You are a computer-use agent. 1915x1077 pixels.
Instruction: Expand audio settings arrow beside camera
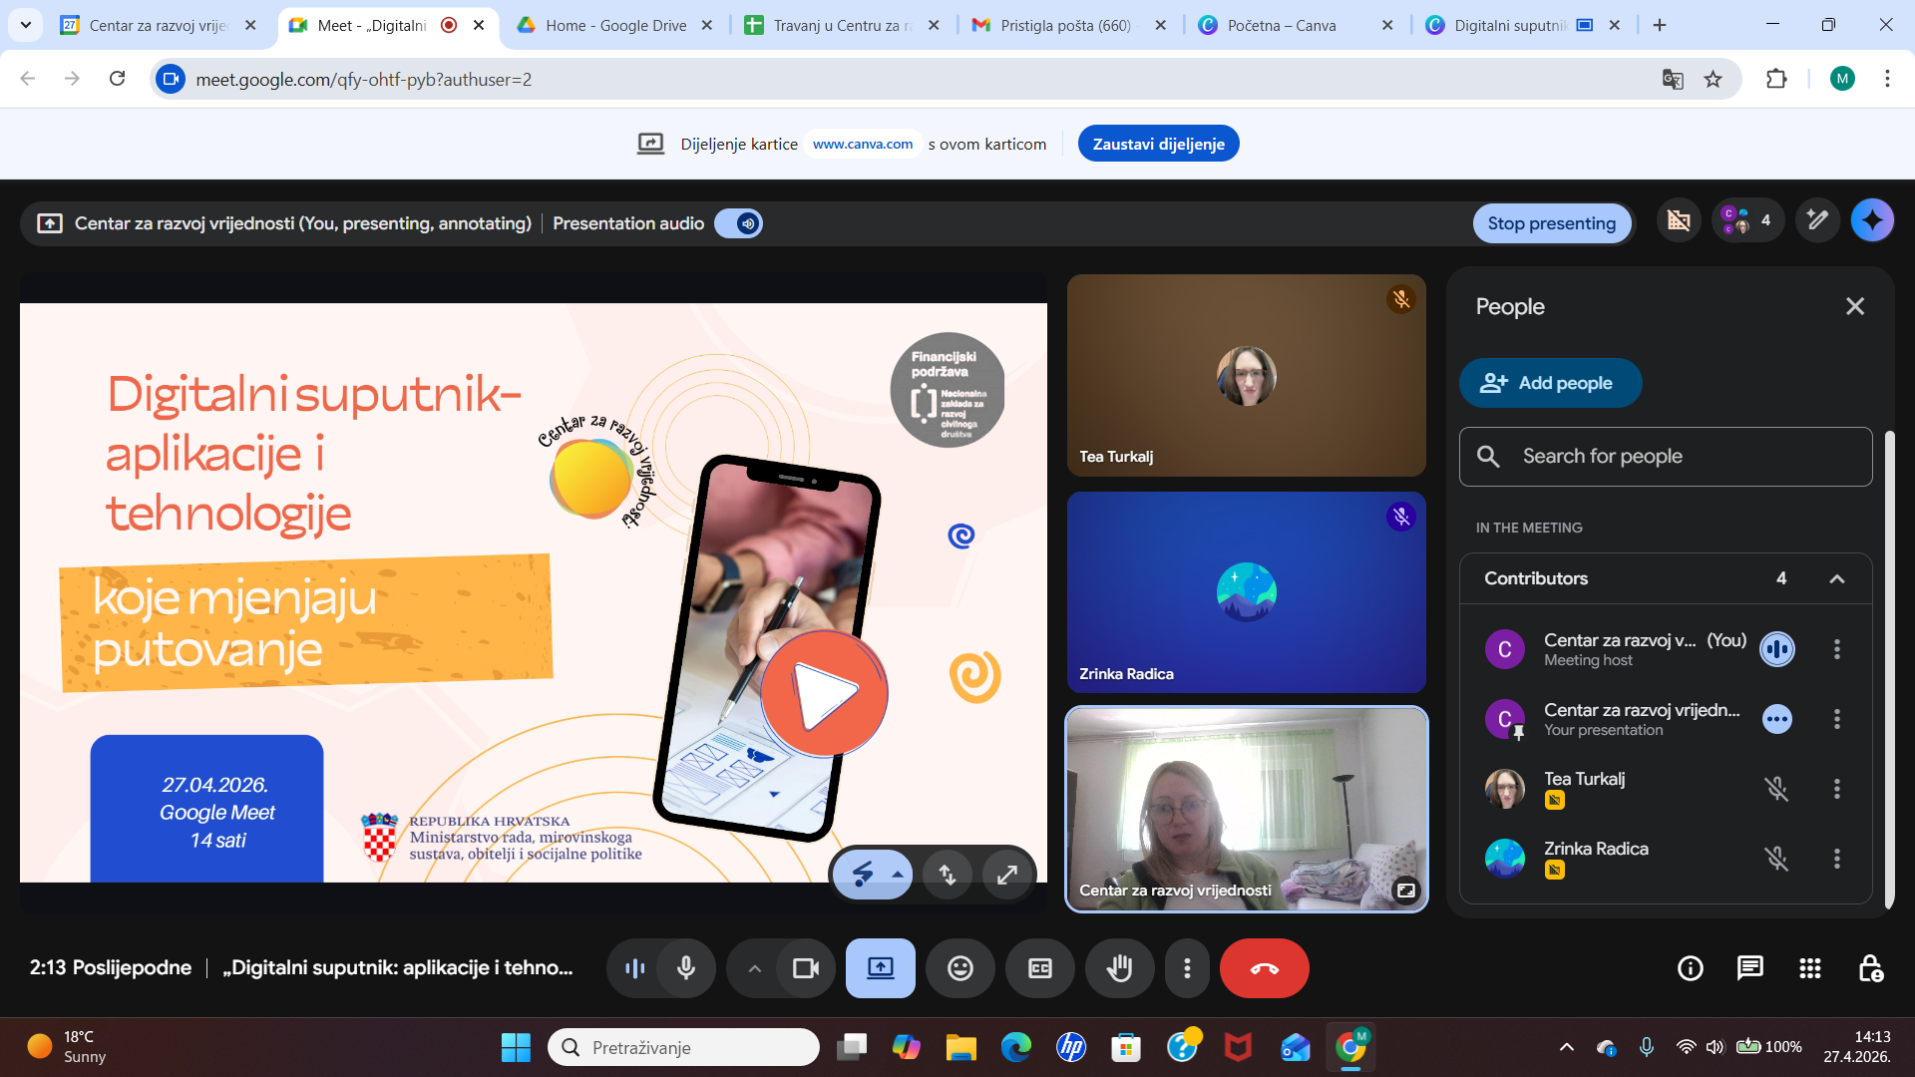(x=754, y=968)
